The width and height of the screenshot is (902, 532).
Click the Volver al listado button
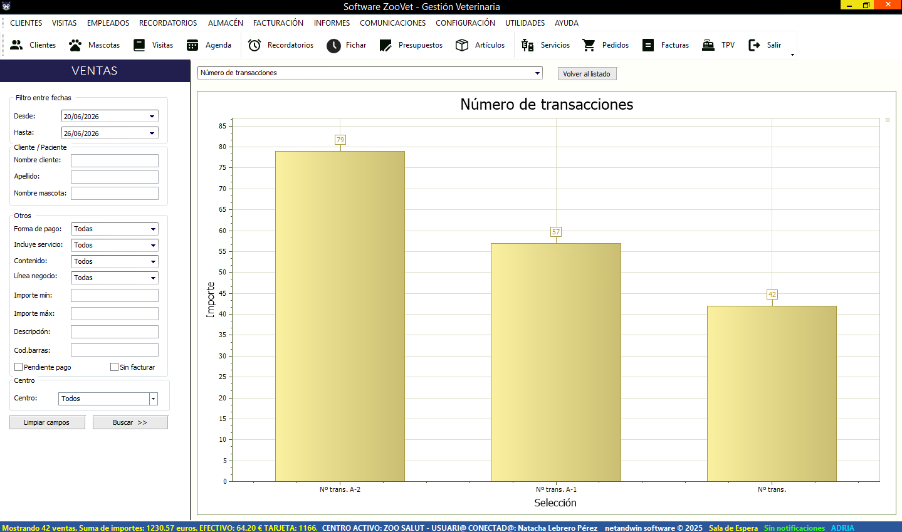[587, 74]
